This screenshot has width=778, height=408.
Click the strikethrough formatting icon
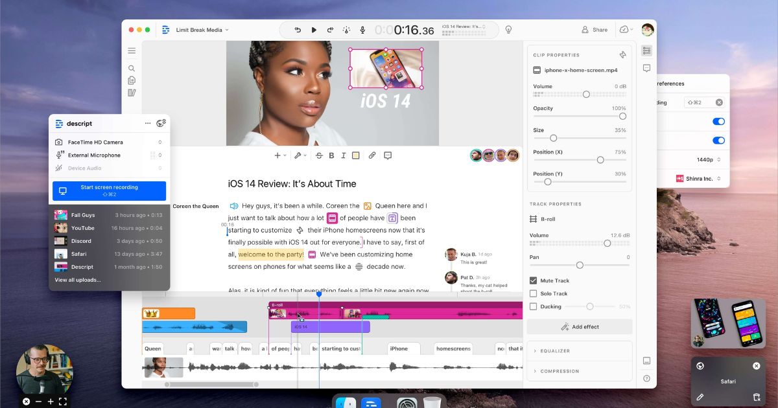319,155
